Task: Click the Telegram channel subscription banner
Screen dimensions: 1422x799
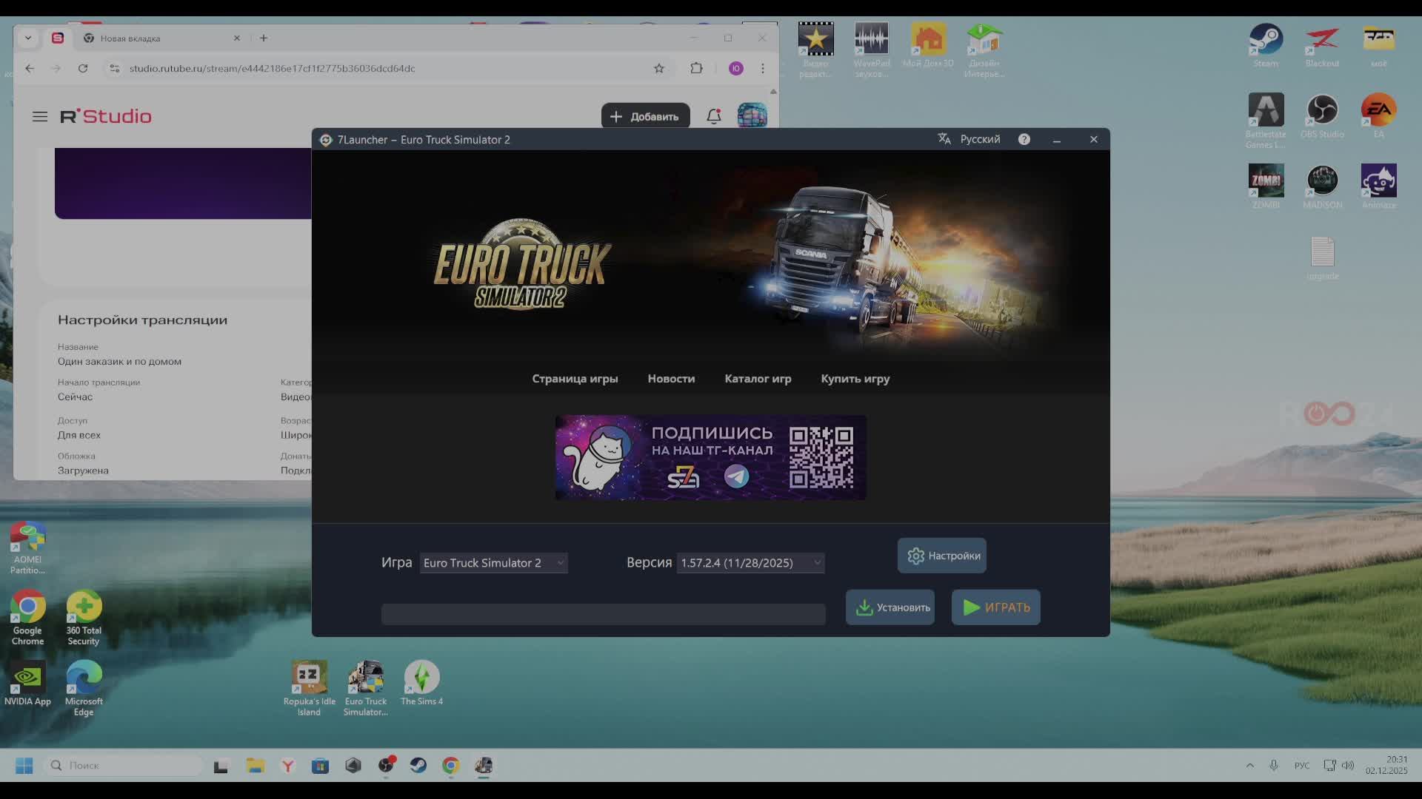Action: click(x=710, y=457)
